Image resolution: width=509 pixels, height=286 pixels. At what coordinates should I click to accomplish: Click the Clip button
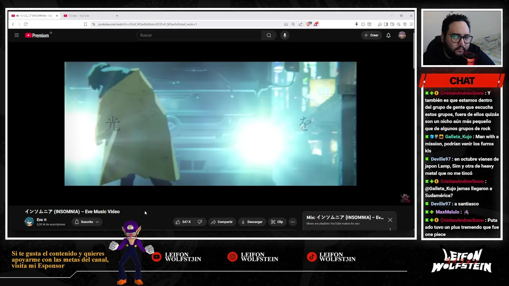[277, 222]
